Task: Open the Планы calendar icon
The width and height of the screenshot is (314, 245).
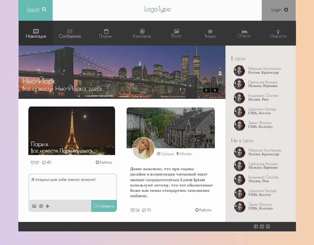Action: [106, 31]
